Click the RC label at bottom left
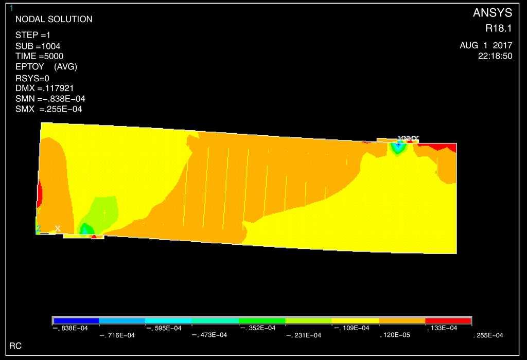 [x=15, y=347]
